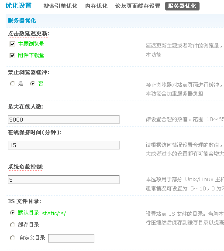Click the 最大在线人数 input field
The width and height of the screenshot is (224, 251).
click(x=64, y=119)
